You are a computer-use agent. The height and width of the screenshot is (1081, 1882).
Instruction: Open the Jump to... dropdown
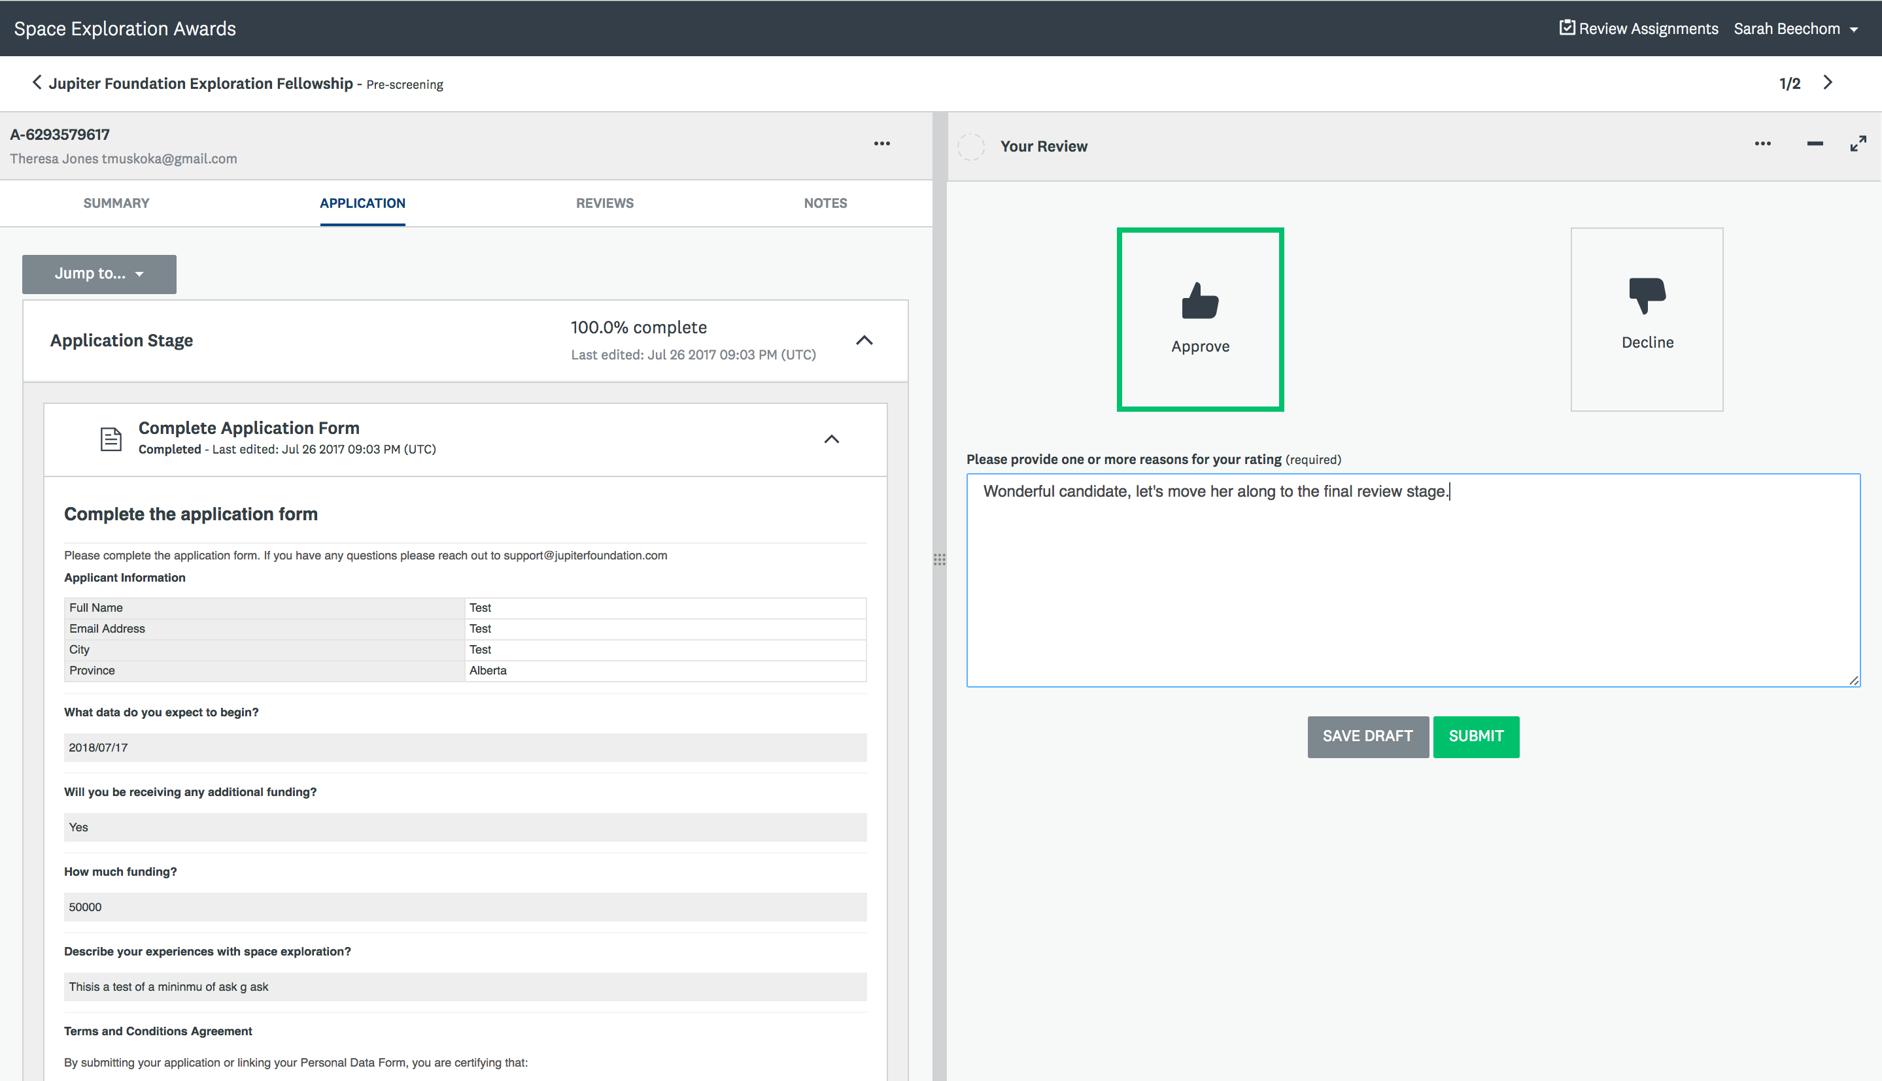coord(99,274)
